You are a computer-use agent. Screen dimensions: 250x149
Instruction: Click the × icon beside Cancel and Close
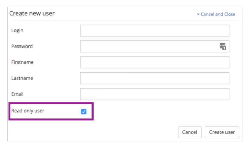(198, 14)
